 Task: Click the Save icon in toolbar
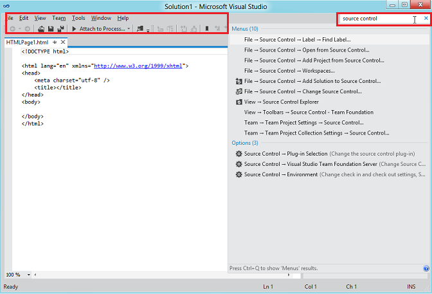point(51,29)
